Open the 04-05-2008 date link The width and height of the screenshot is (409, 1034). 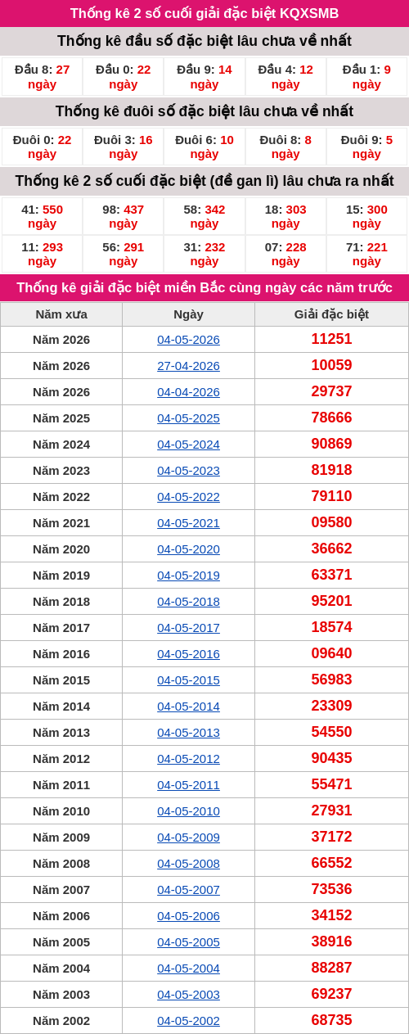188,864
